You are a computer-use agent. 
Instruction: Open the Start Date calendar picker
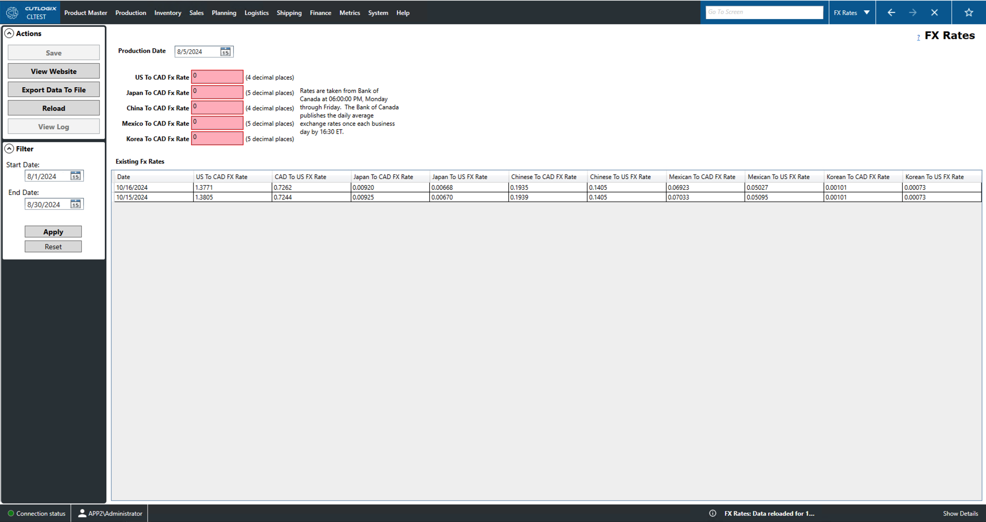point(75,175)
